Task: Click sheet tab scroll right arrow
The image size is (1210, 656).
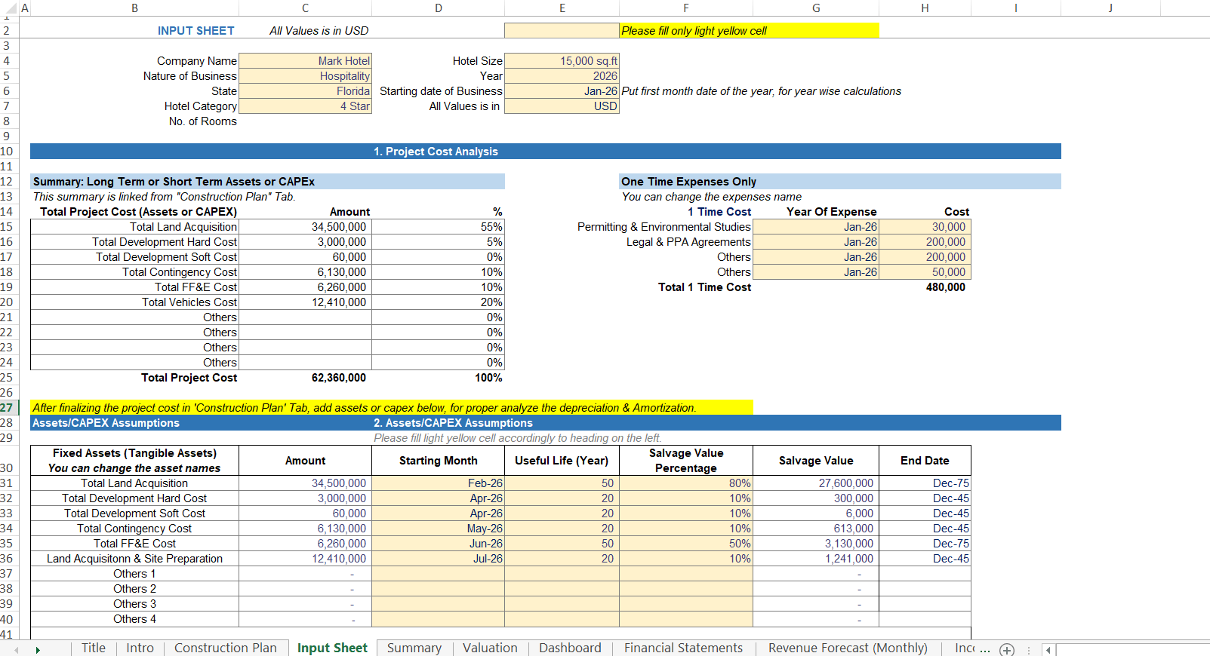Action: click(38, 649)
